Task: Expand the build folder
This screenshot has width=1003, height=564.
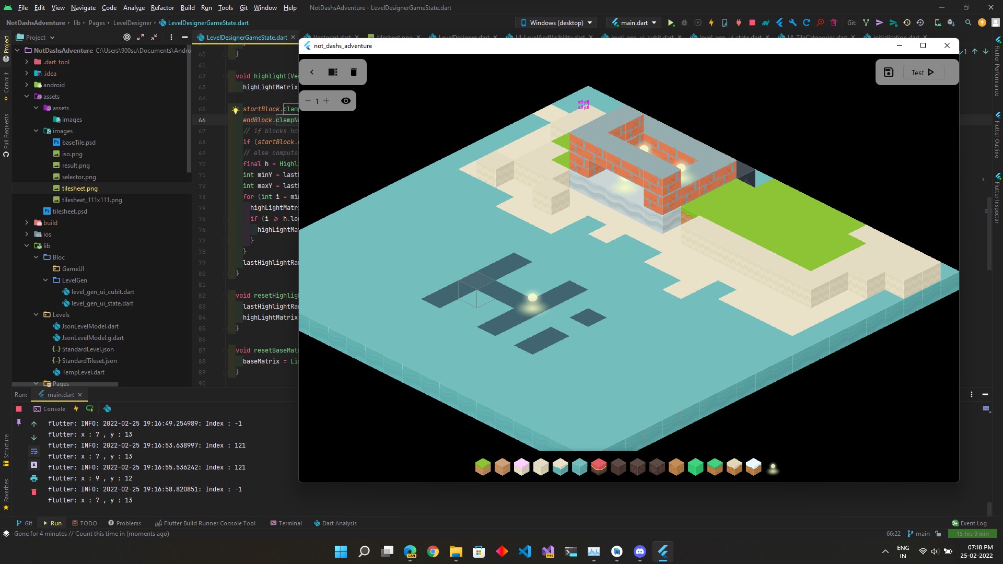Action: pos(27,223)
